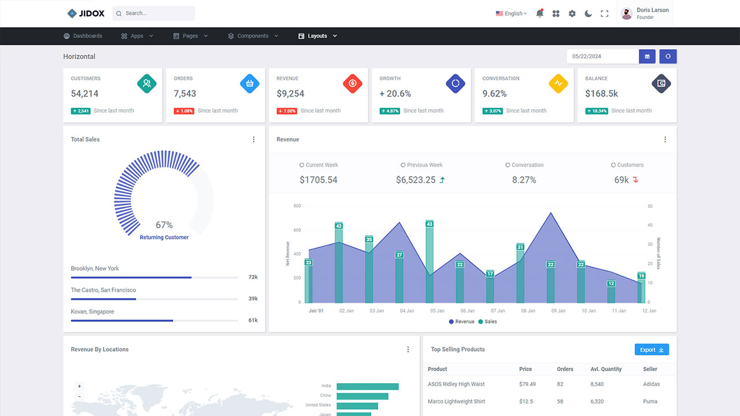Open the apps grid icon in header
The height and width of the screenshot is (416, 740).
point(556,13)
